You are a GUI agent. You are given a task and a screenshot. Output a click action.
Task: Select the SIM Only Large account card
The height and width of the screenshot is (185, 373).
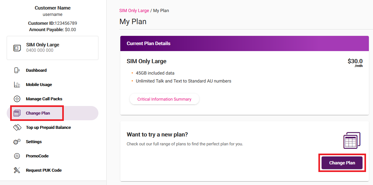coord(52,48)
